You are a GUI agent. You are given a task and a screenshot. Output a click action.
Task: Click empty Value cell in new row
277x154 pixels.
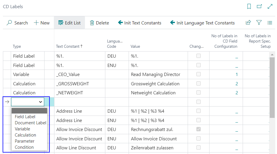[158, 102]
